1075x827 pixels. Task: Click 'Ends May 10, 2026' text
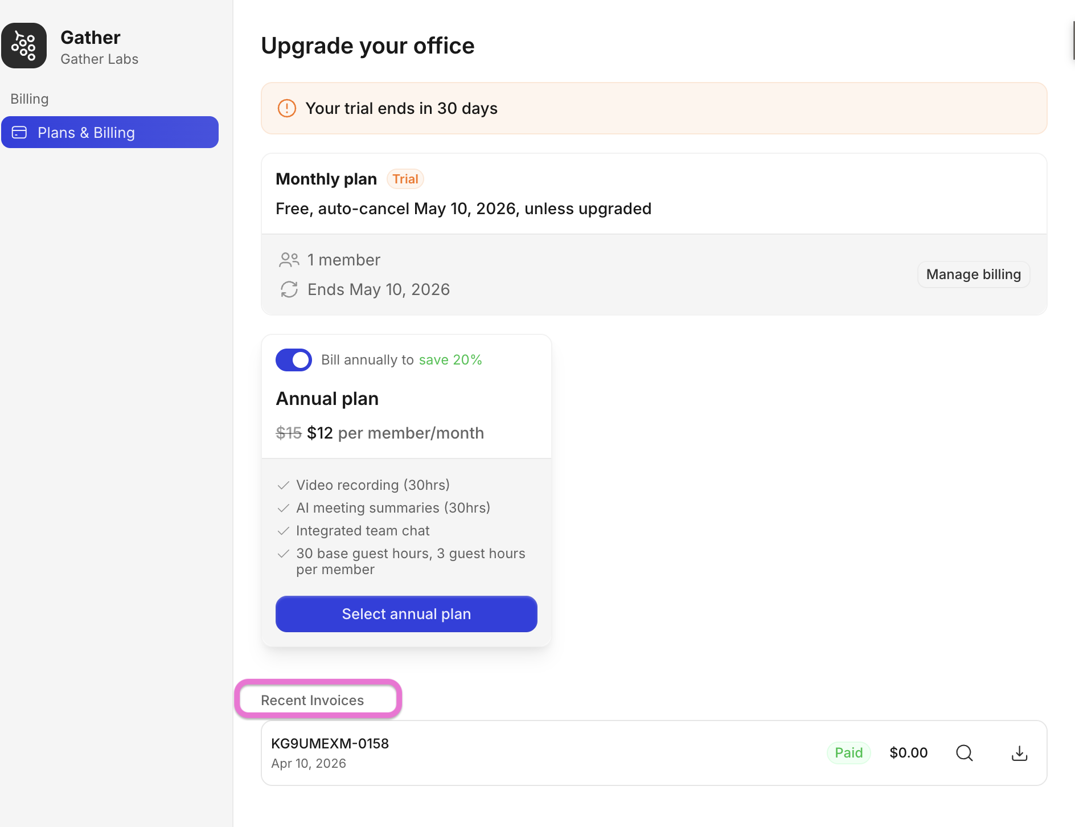tap(379, 289)
